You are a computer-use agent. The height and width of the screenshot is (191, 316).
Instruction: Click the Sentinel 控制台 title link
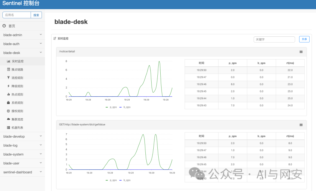(21, 3)
